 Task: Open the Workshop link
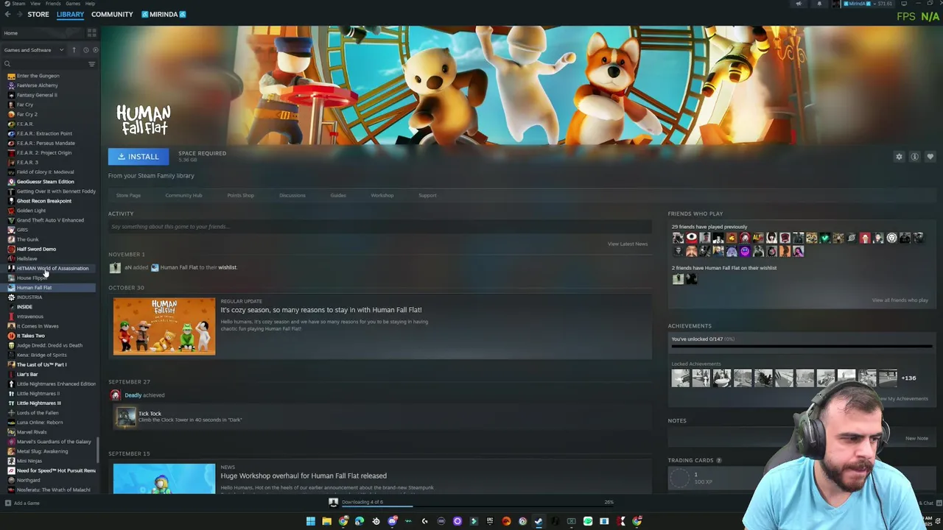382,195
